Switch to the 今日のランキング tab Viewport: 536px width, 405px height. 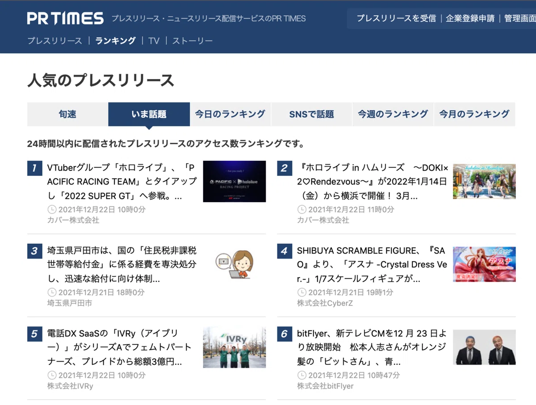230,114
